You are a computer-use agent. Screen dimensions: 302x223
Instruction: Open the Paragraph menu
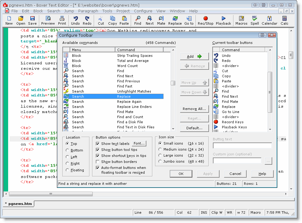click(x=88, y=11)
